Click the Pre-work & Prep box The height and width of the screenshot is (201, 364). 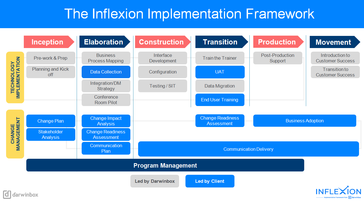(51, 58)
